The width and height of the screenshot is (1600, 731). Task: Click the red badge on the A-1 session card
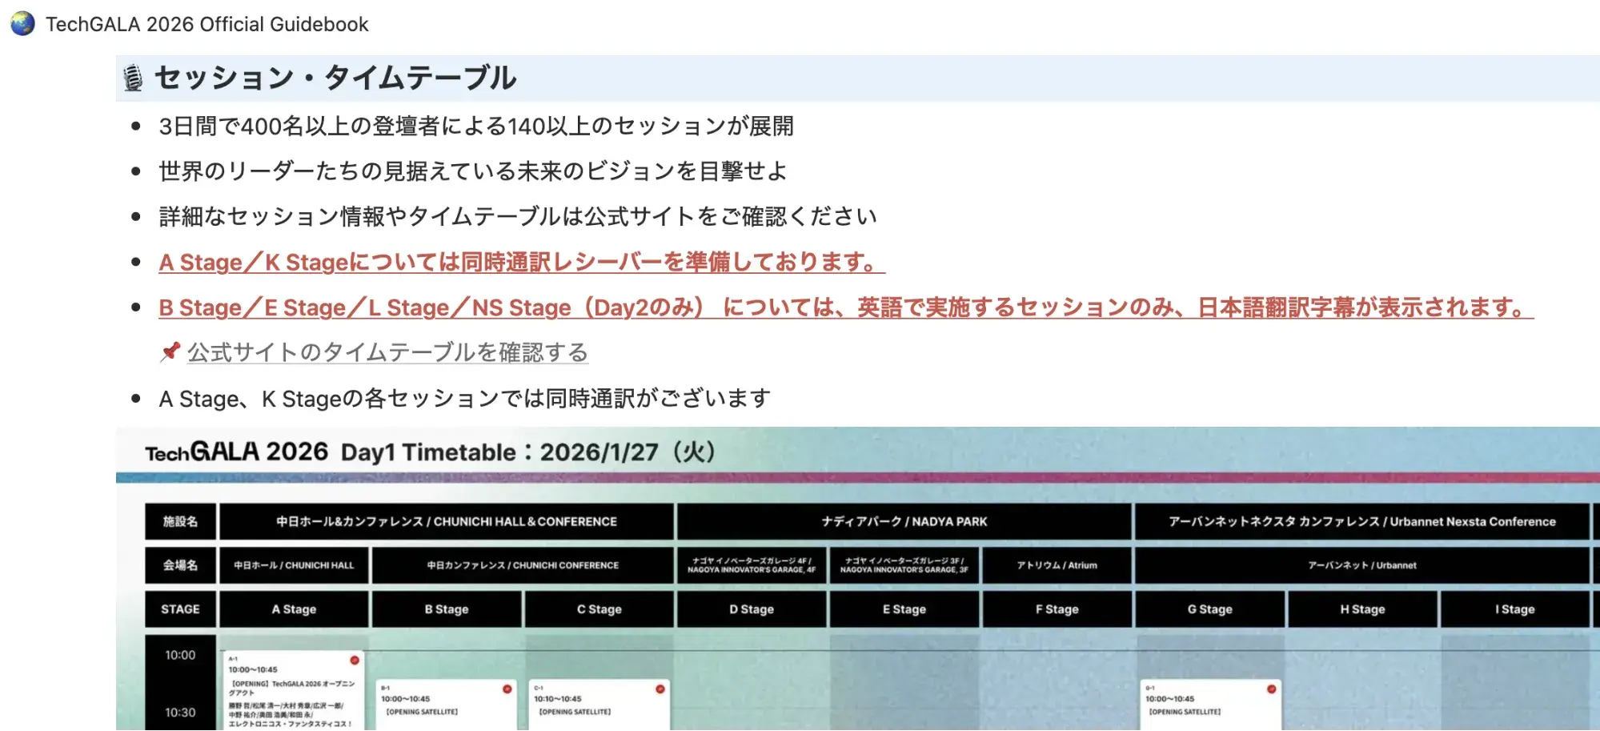(x=355, y=661)
